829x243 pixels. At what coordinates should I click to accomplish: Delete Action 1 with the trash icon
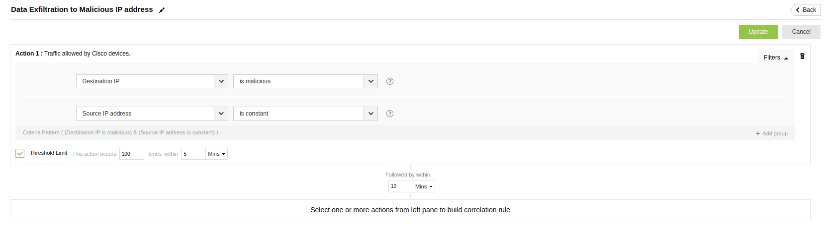point(802,57)
